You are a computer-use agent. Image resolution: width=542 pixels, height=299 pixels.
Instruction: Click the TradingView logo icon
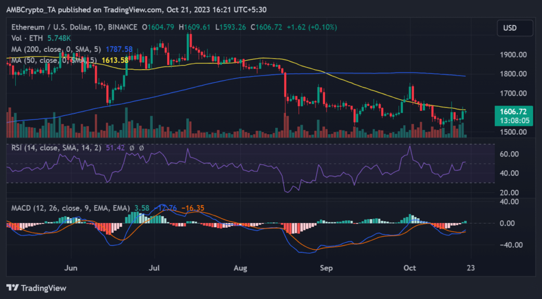point(13,288)
